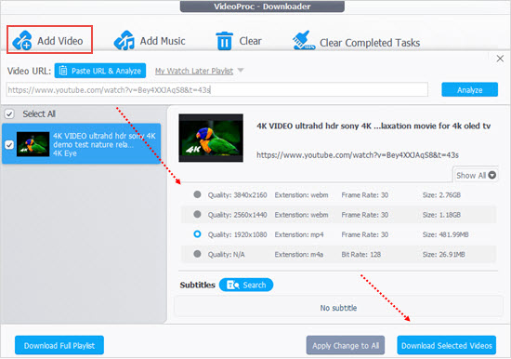Select the 2560x1440 webm quality option
This screenshot has width=511, height=359.
point(197,215)
